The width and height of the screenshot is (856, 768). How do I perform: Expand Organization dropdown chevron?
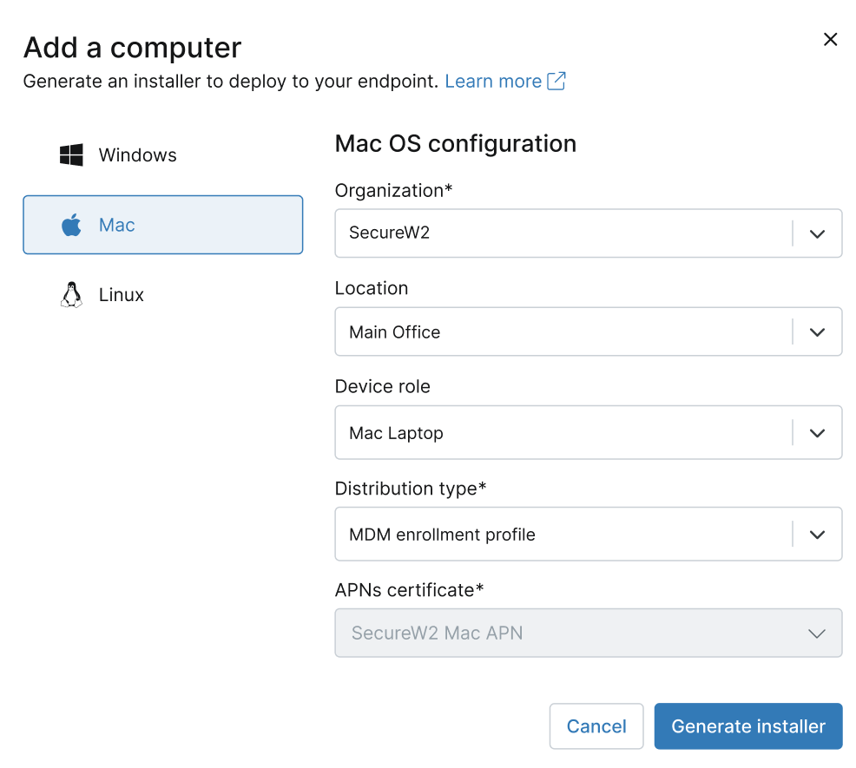[x=817, y=233]
